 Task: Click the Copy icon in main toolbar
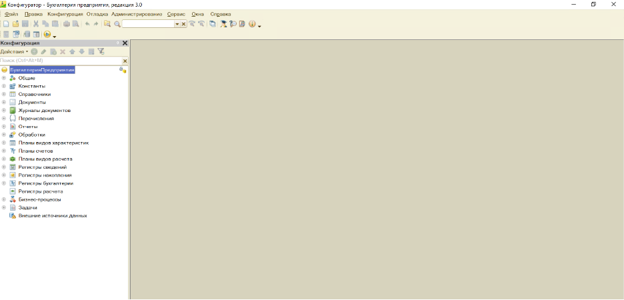[45, 24]
